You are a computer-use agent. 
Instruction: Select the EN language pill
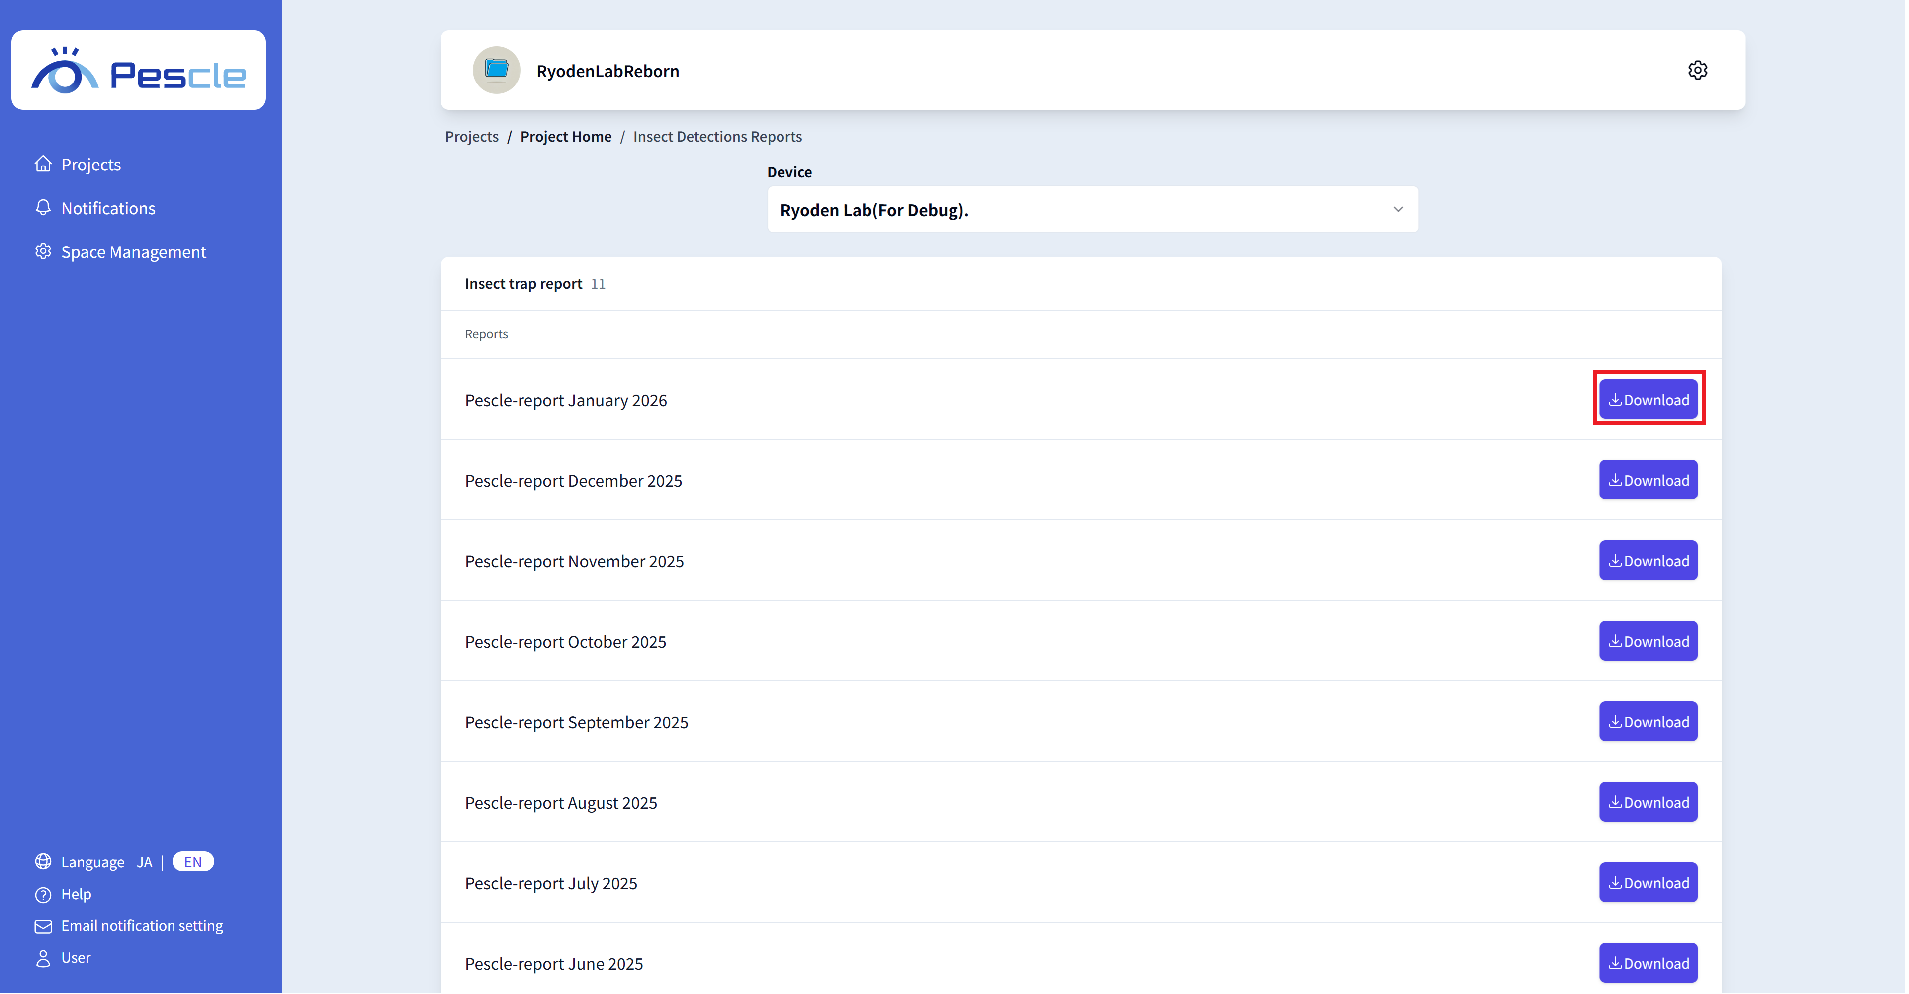tap(193, 862)
